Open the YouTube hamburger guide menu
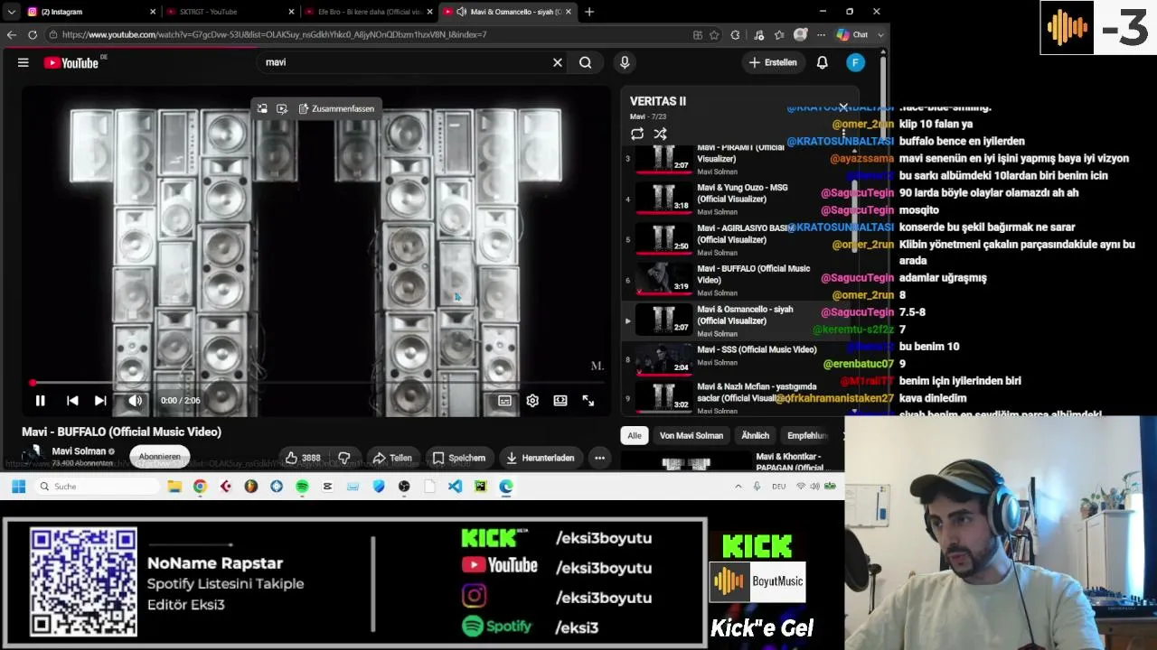This screenshot has width=1157, height=650. 24,62
